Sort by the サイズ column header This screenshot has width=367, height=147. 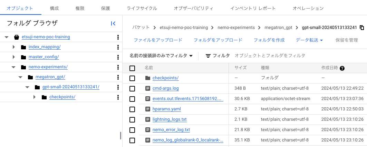pos(241,68)
